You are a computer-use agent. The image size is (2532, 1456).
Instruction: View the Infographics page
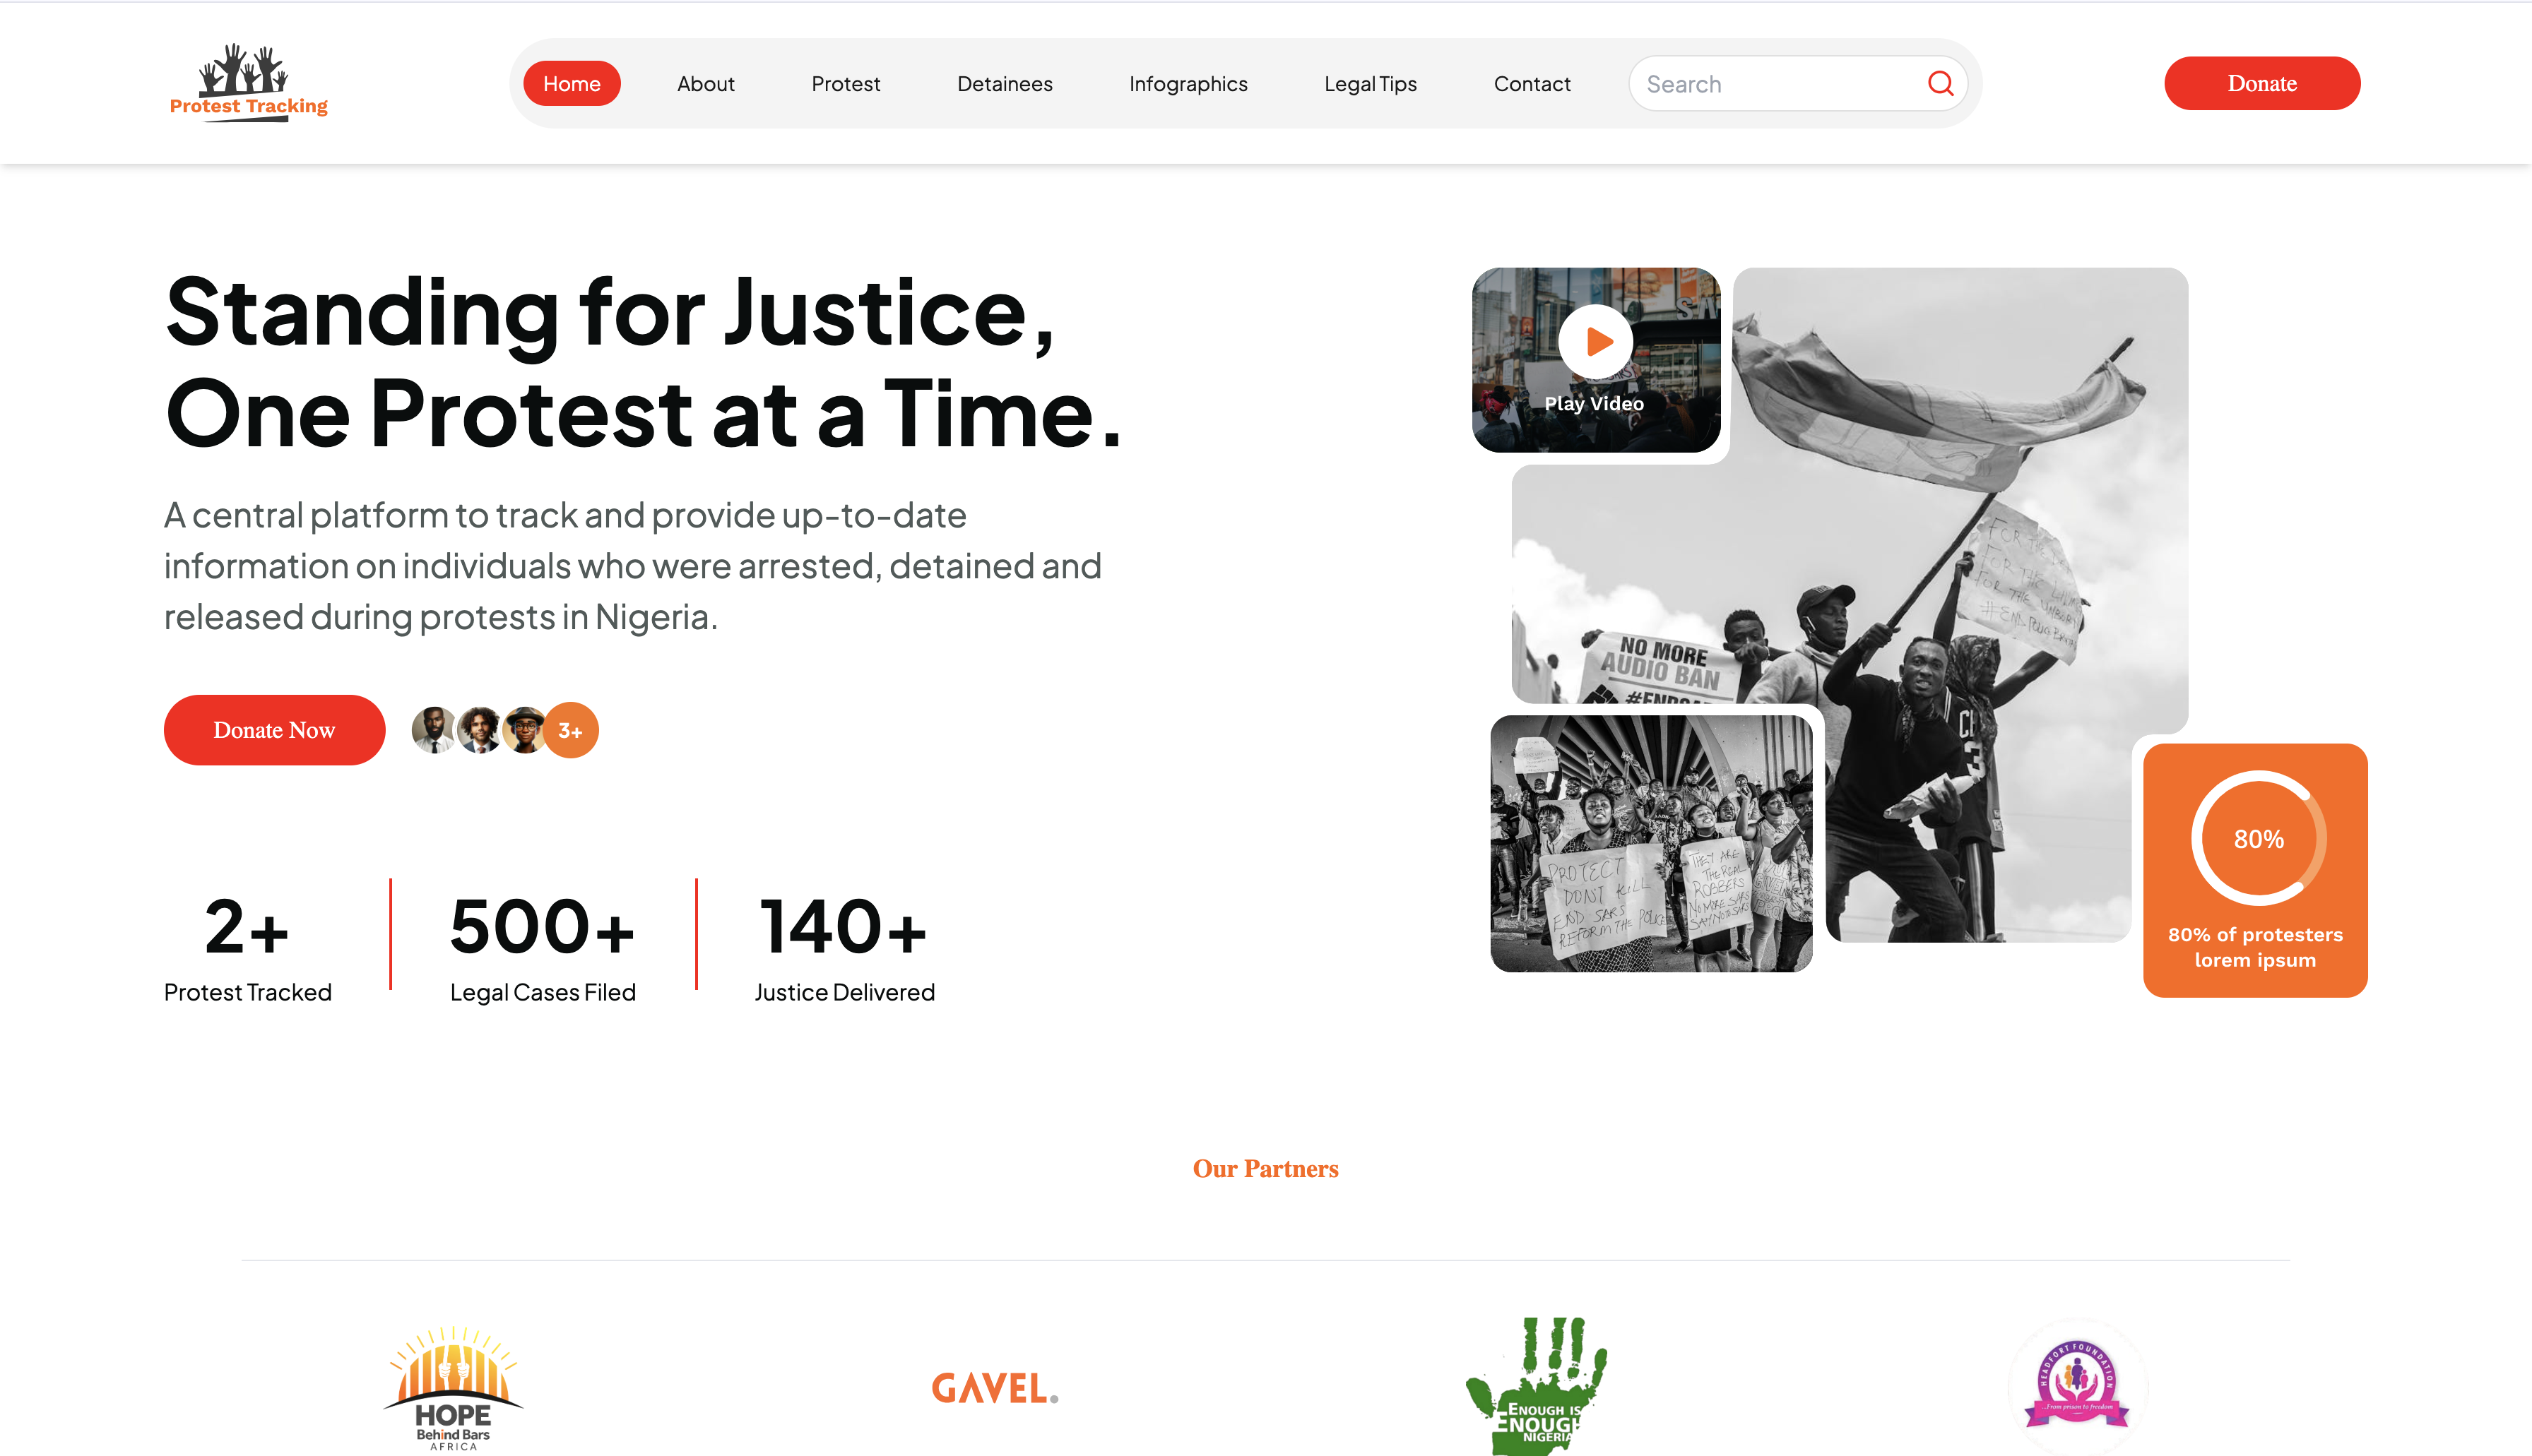[1188, 84]
